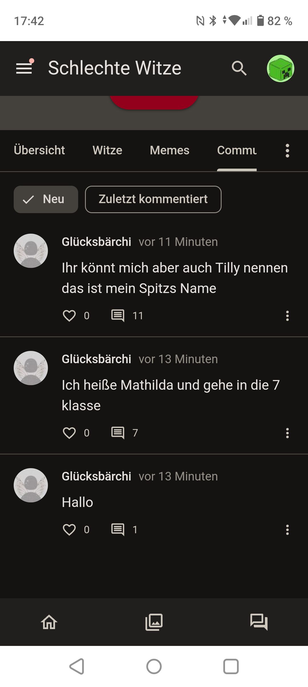Expand the tab bar overflow menu

coord(287,150)
